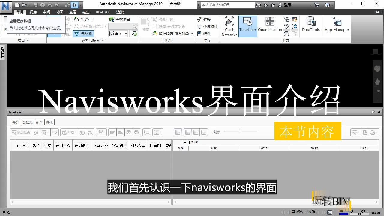This screenshot has width=384, height=216.
Task: Open the Quantification workbook
Action: [270, 26]
